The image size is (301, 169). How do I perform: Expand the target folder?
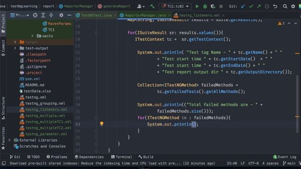15,42
